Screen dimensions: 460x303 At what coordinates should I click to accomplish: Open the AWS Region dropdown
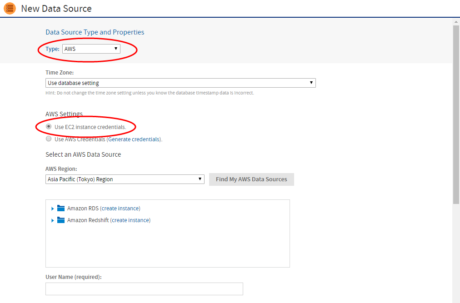pos(125,179)
